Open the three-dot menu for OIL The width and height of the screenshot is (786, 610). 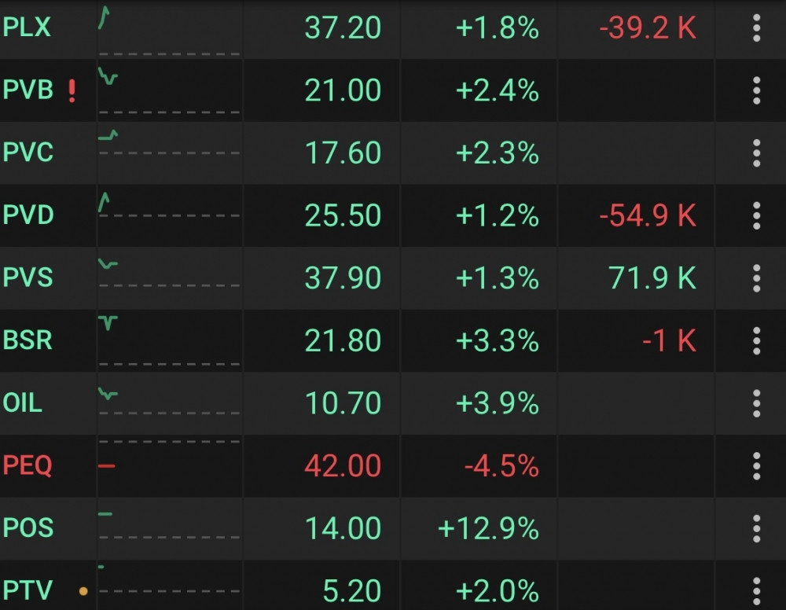756,403
